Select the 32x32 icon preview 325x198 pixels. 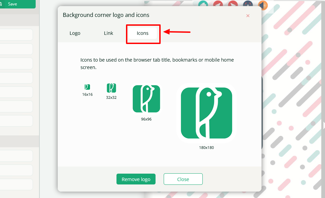[x=111, y=88]
